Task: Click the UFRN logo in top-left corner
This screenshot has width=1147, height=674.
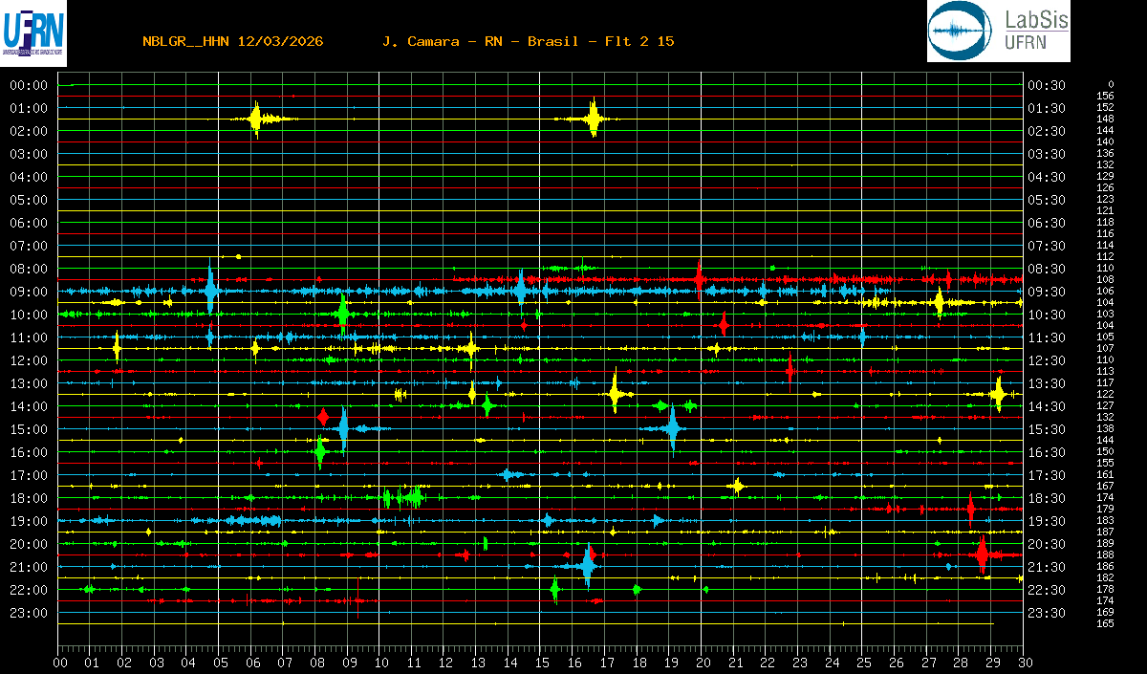Action: tap(34, 32)
